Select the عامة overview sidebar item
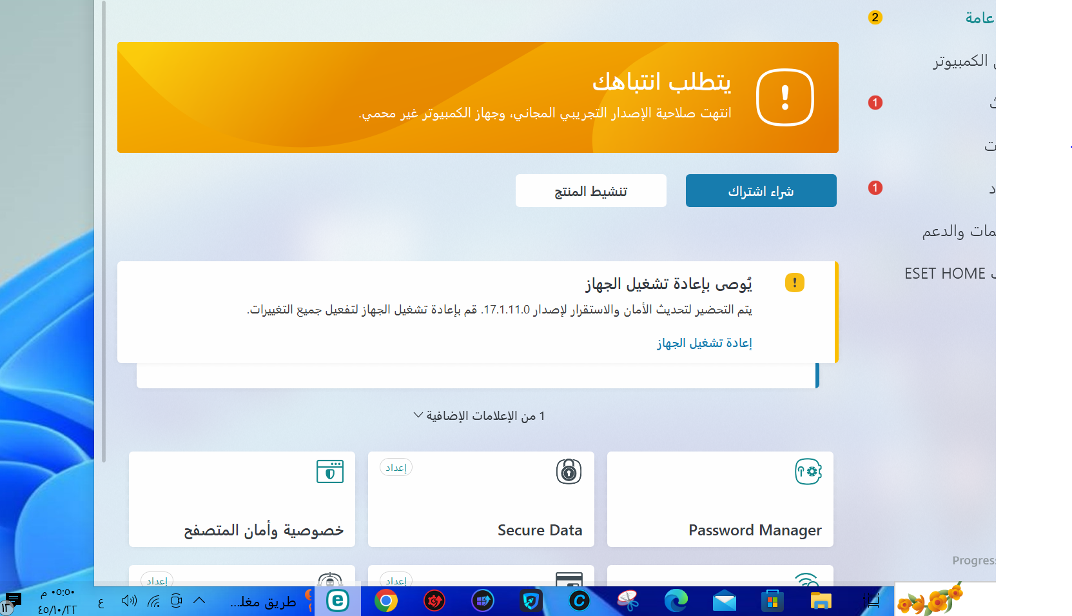Viewport: 1072px width, 616px height. click(979, 18)
